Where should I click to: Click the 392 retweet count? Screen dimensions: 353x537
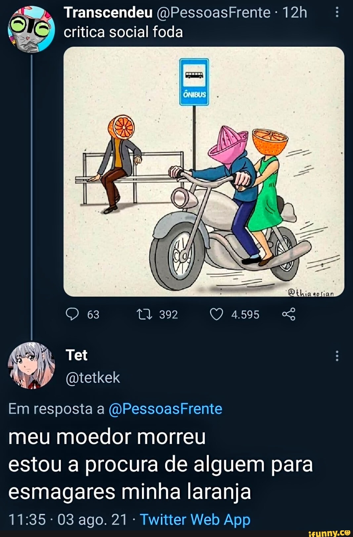168,315
